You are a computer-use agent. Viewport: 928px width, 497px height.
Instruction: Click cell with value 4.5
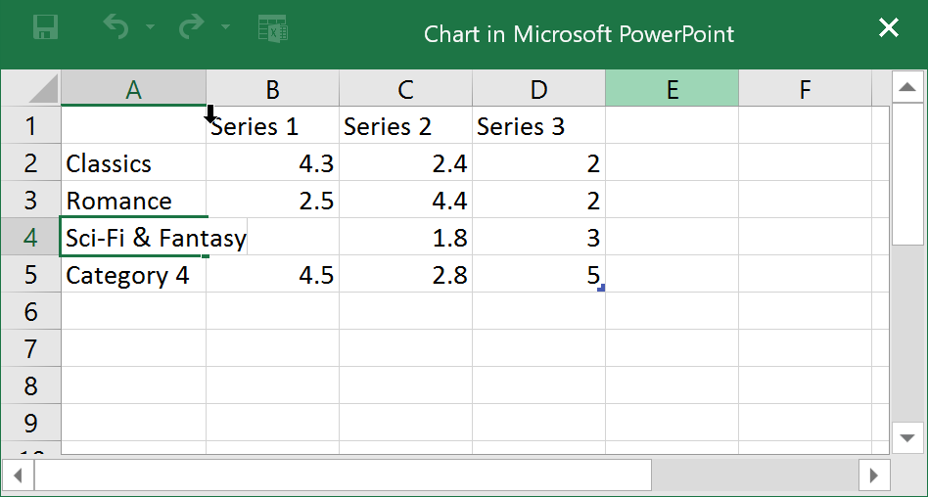[272, 274]
